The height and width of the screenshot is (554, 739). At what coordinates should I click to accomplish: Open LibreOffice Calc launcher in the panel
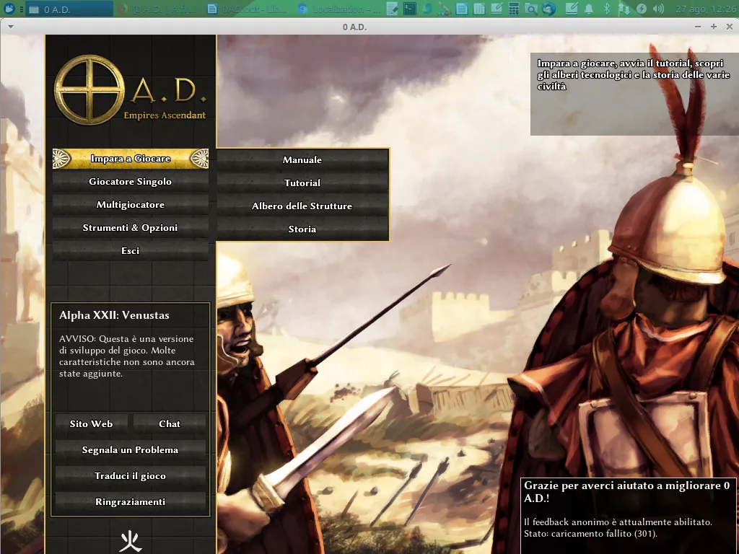coord(479,9)
